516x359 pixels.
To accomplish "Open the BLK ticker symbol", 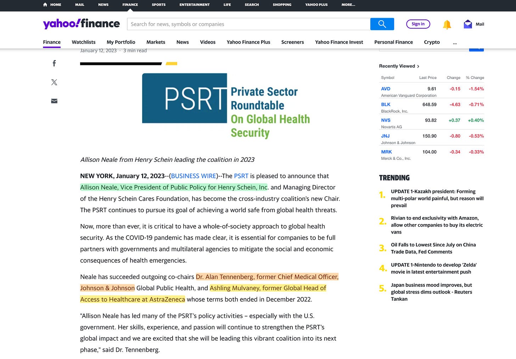I will [386, 104].
